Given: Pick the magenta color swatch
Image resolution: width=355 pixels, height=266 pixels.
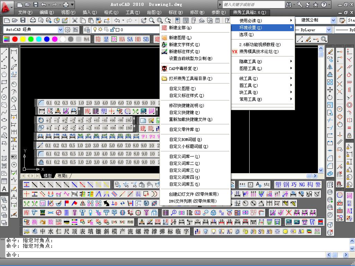Looking at the screenshot, I should (55, 39).
